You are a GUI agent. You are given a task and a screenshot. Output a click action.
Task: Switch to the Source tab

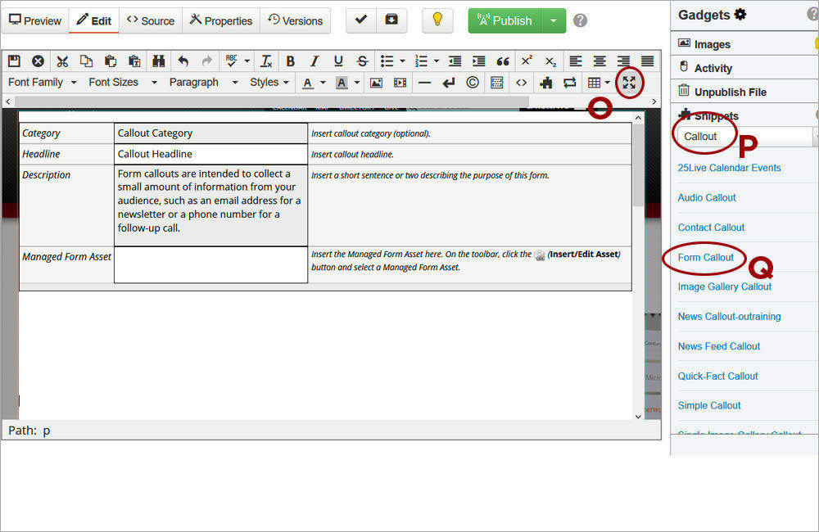150,20
